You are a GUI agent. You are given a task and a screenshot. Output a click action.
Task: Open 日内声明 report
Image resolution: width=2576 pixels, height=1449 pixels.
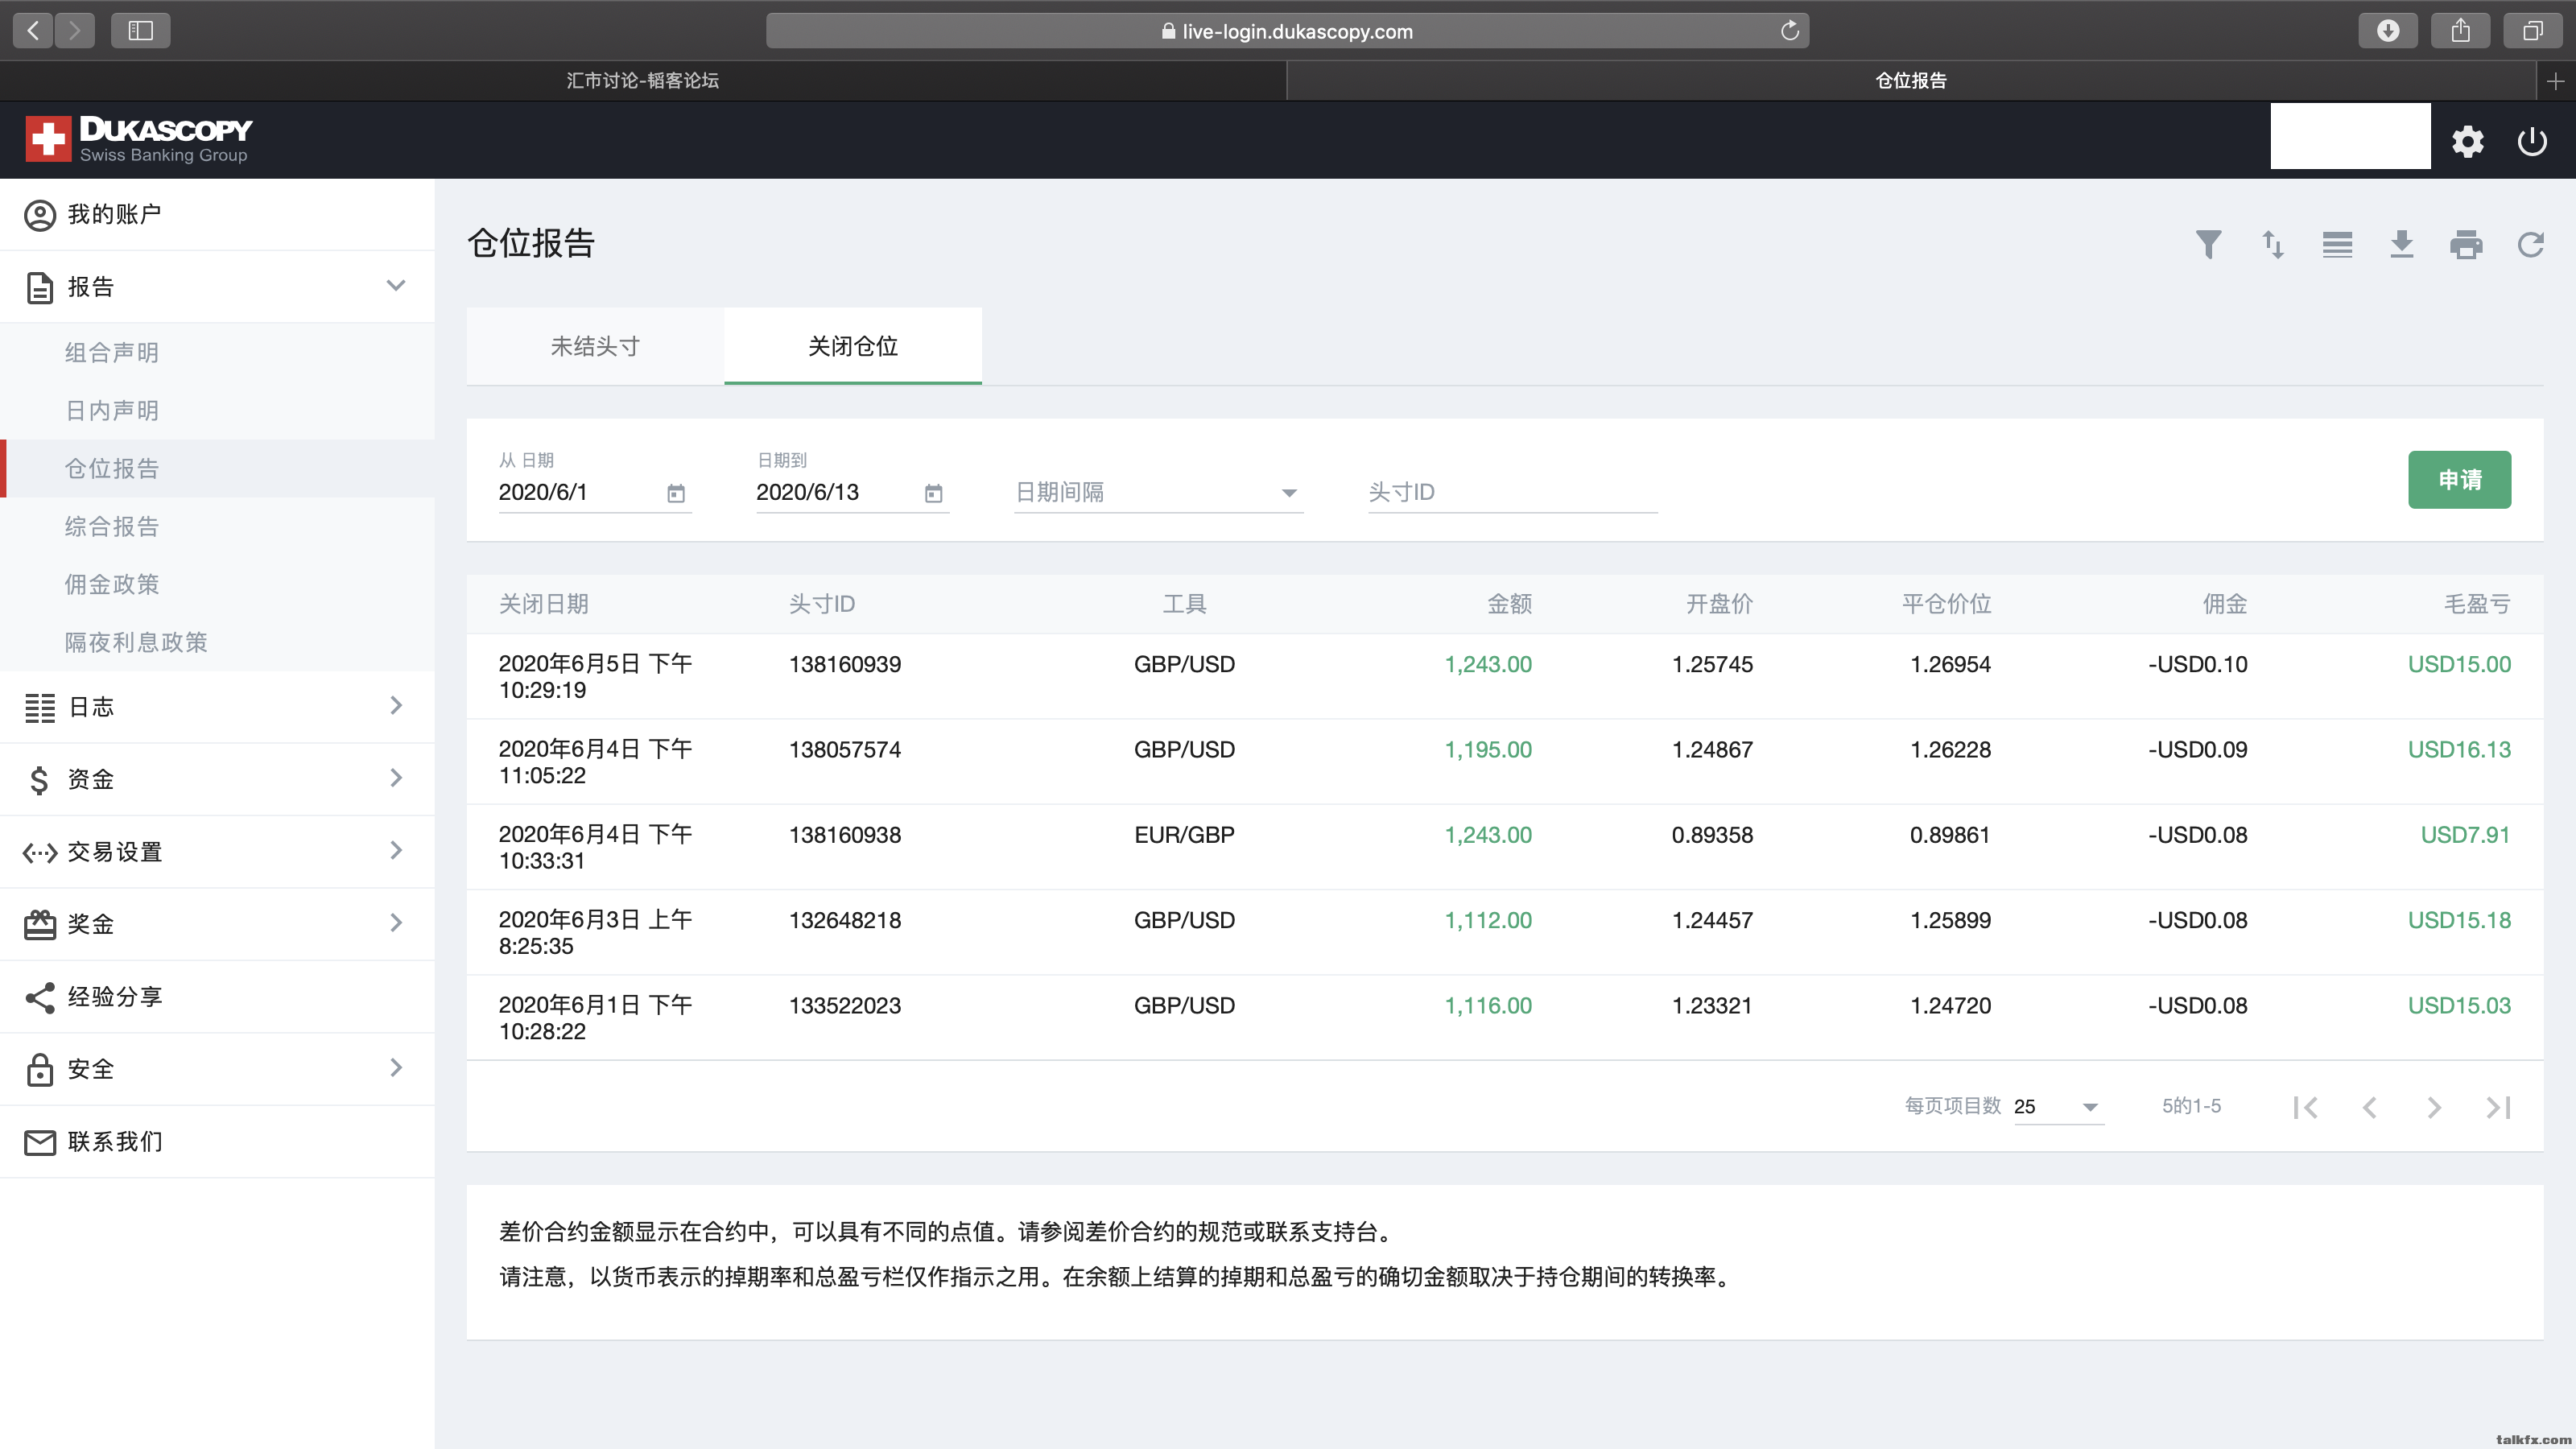(217, 410)
